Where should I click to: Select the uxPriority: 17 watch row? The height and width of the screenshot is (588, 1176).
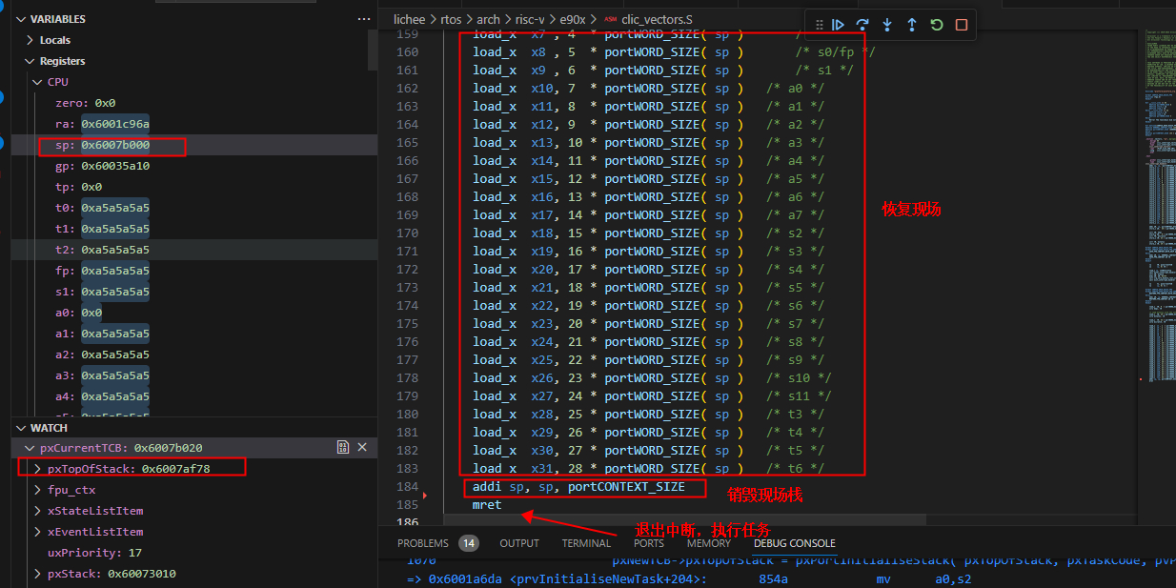coord(194,553)
